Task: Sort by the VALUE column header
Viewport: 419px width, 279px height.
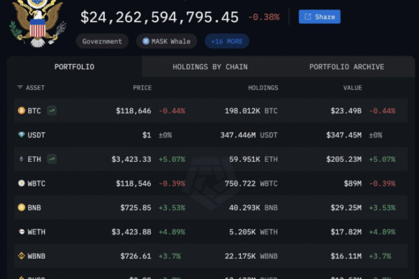Action: pos(353,88)
